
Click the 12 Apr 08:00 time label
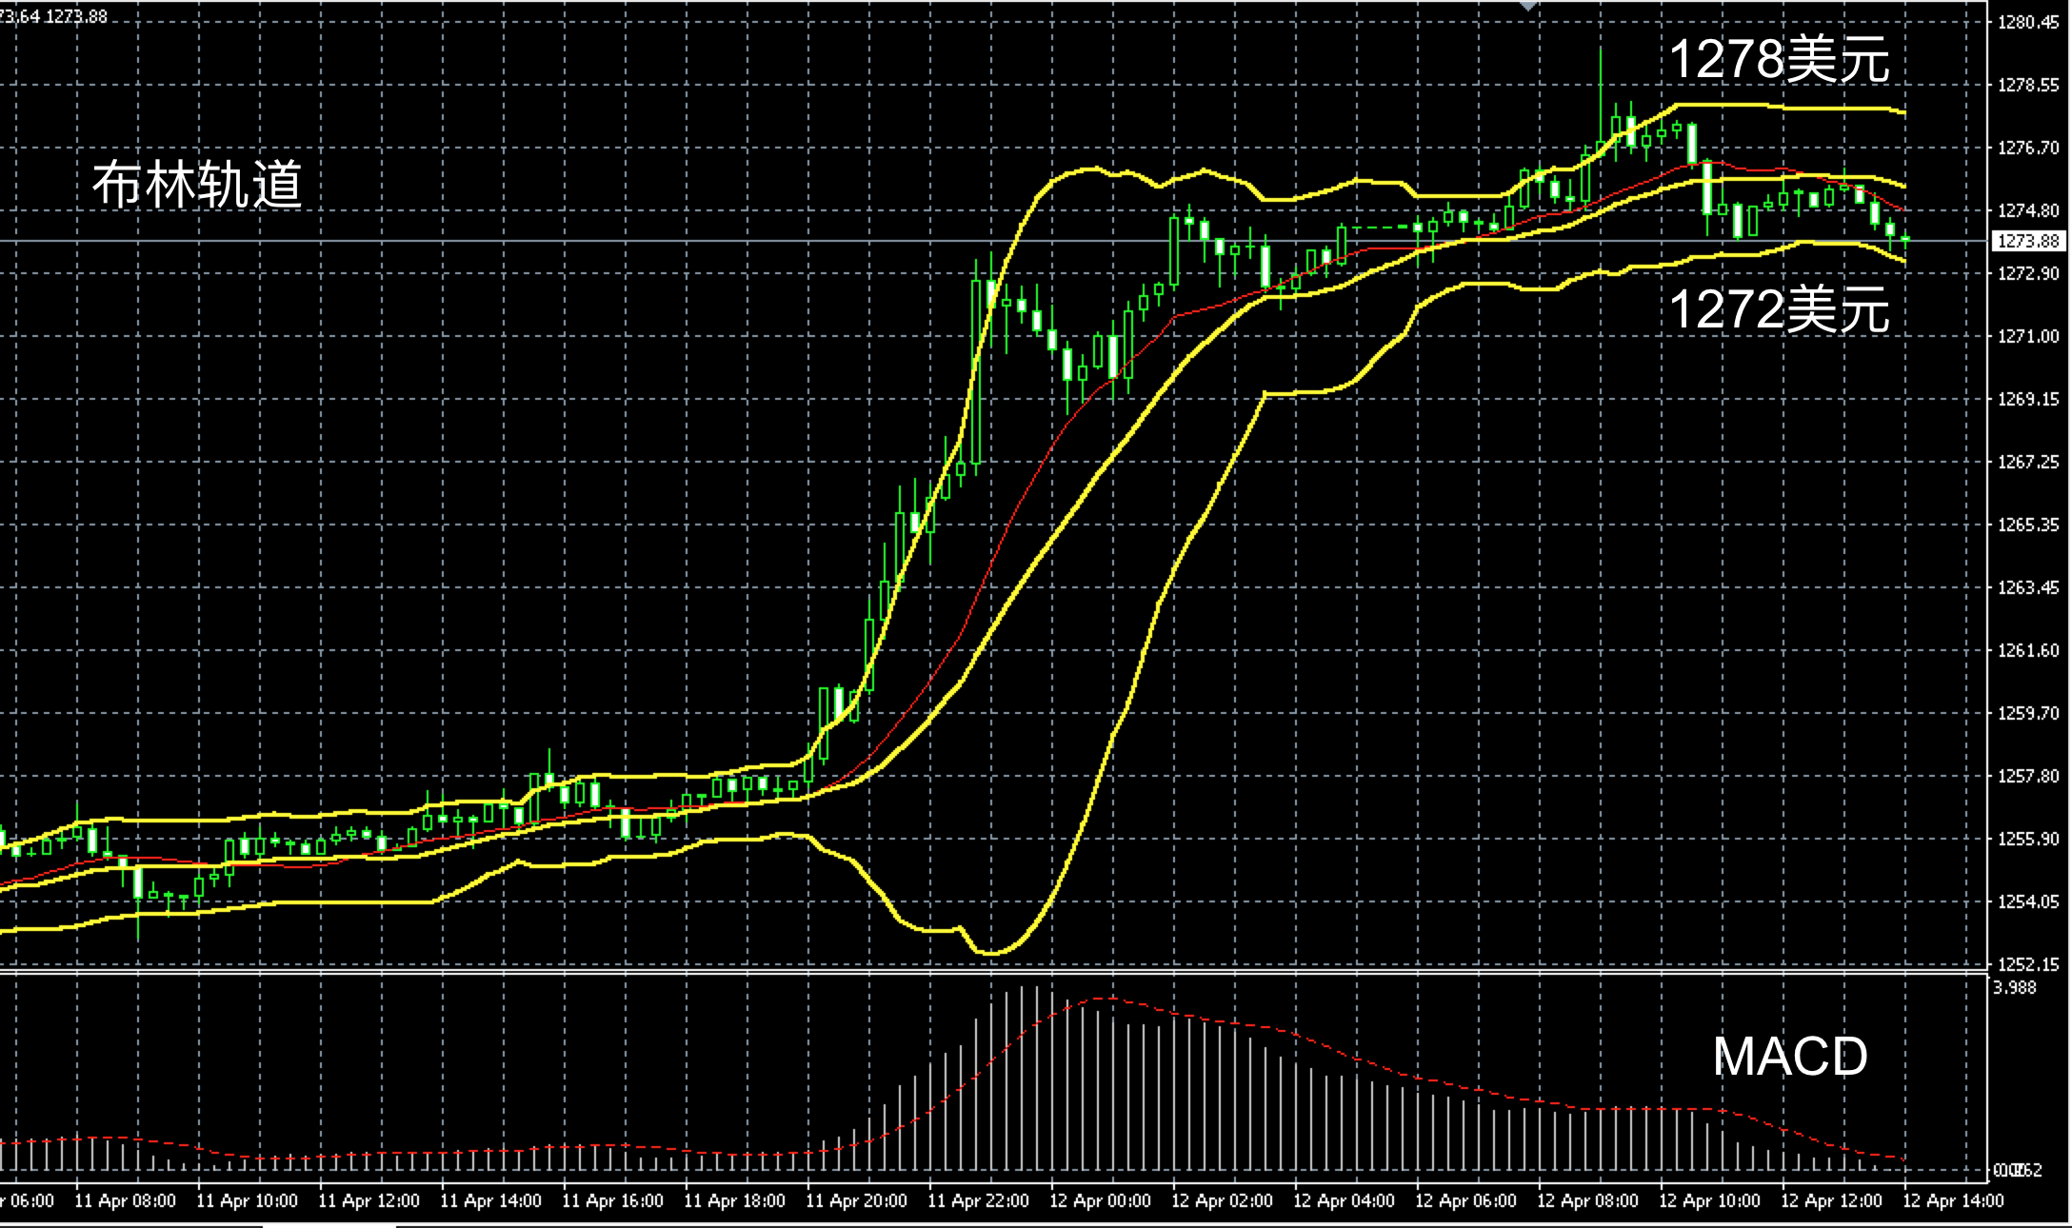1586,1201
